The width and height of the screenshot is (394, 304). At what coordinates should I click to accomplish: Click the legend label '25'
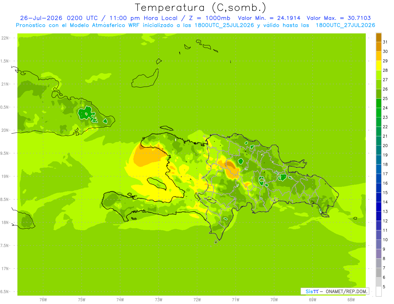click(x=385, y=98)
